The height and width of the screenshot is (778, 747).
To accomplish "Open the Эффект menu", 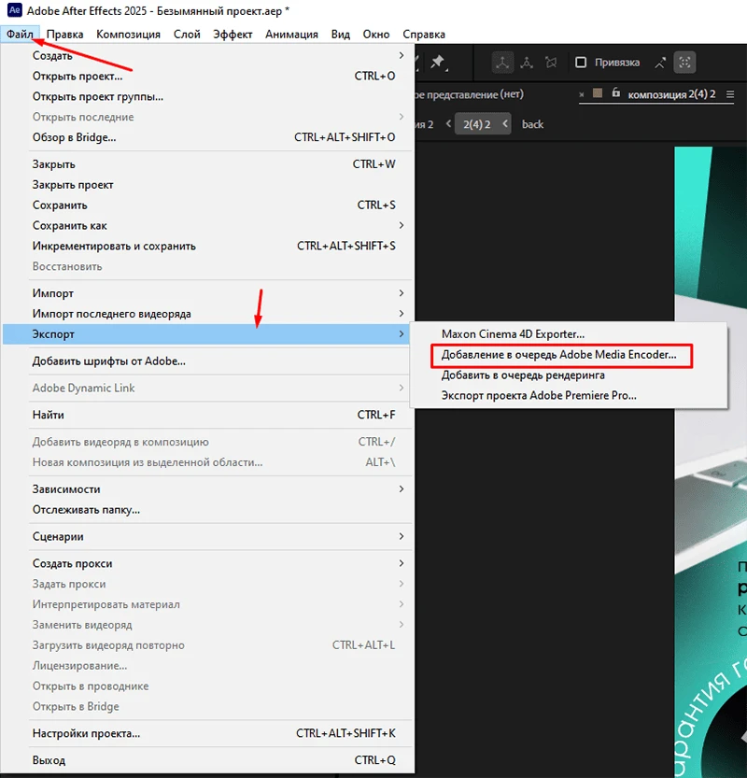I will pos(233,35).
